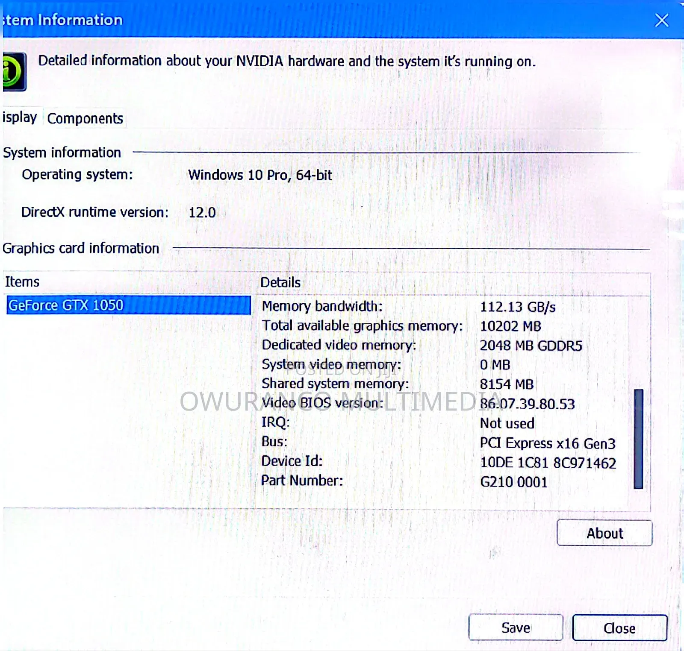Select the Dedicated video memory label
This screenshot has height=651, width=684.
(x=339, y=345)
